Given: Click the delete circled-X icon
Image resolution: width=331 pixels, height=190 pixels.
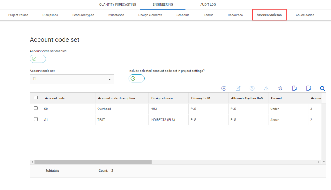Looking at the screenshot, I should coord(252,89).
